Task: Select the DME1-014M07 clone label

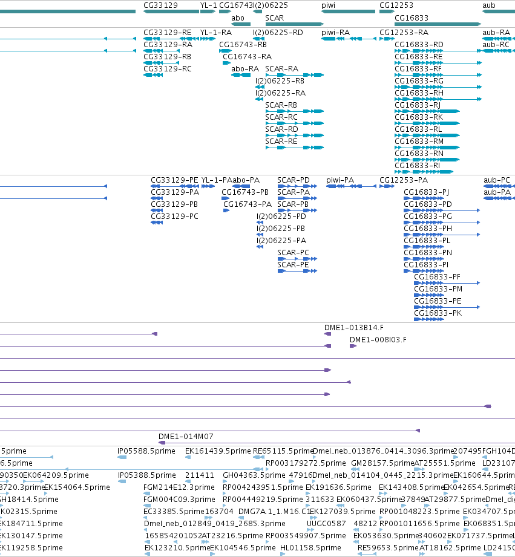Action: 186,437
